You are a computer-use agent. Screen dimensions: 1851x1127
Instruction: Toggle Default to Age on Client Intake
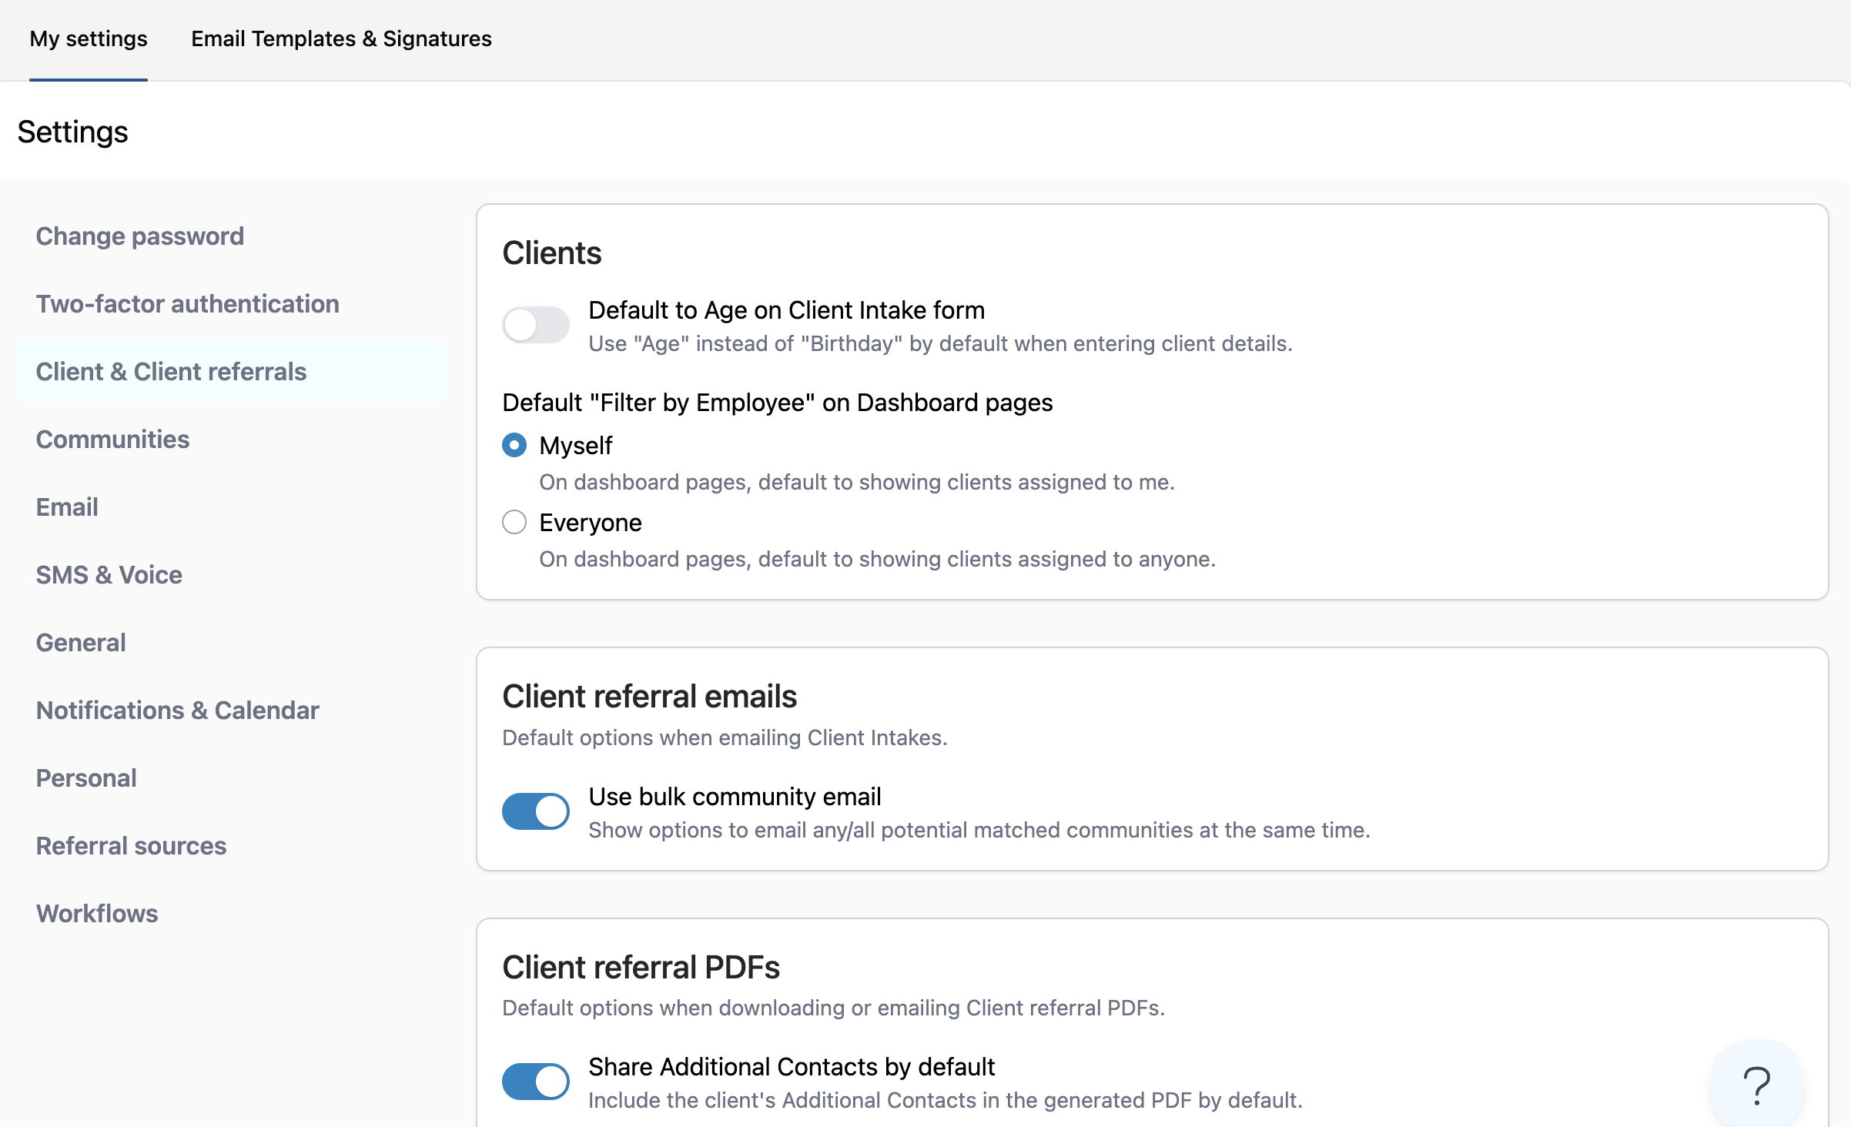pyautogui.click(x=535, y=325)
